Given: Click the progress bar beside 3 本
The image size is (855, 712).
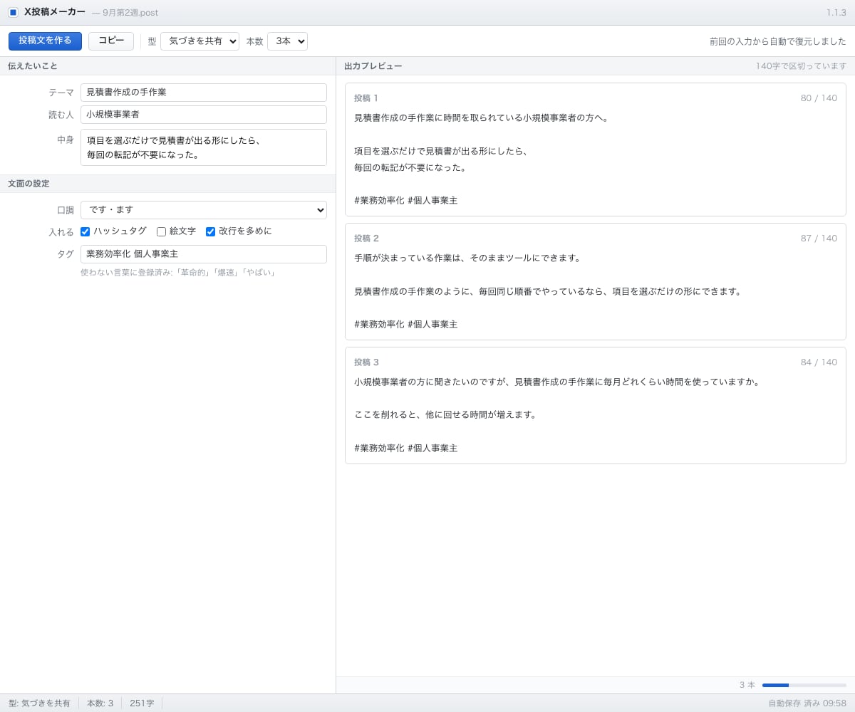Looking at the screenshot, I should coord(804,685).
